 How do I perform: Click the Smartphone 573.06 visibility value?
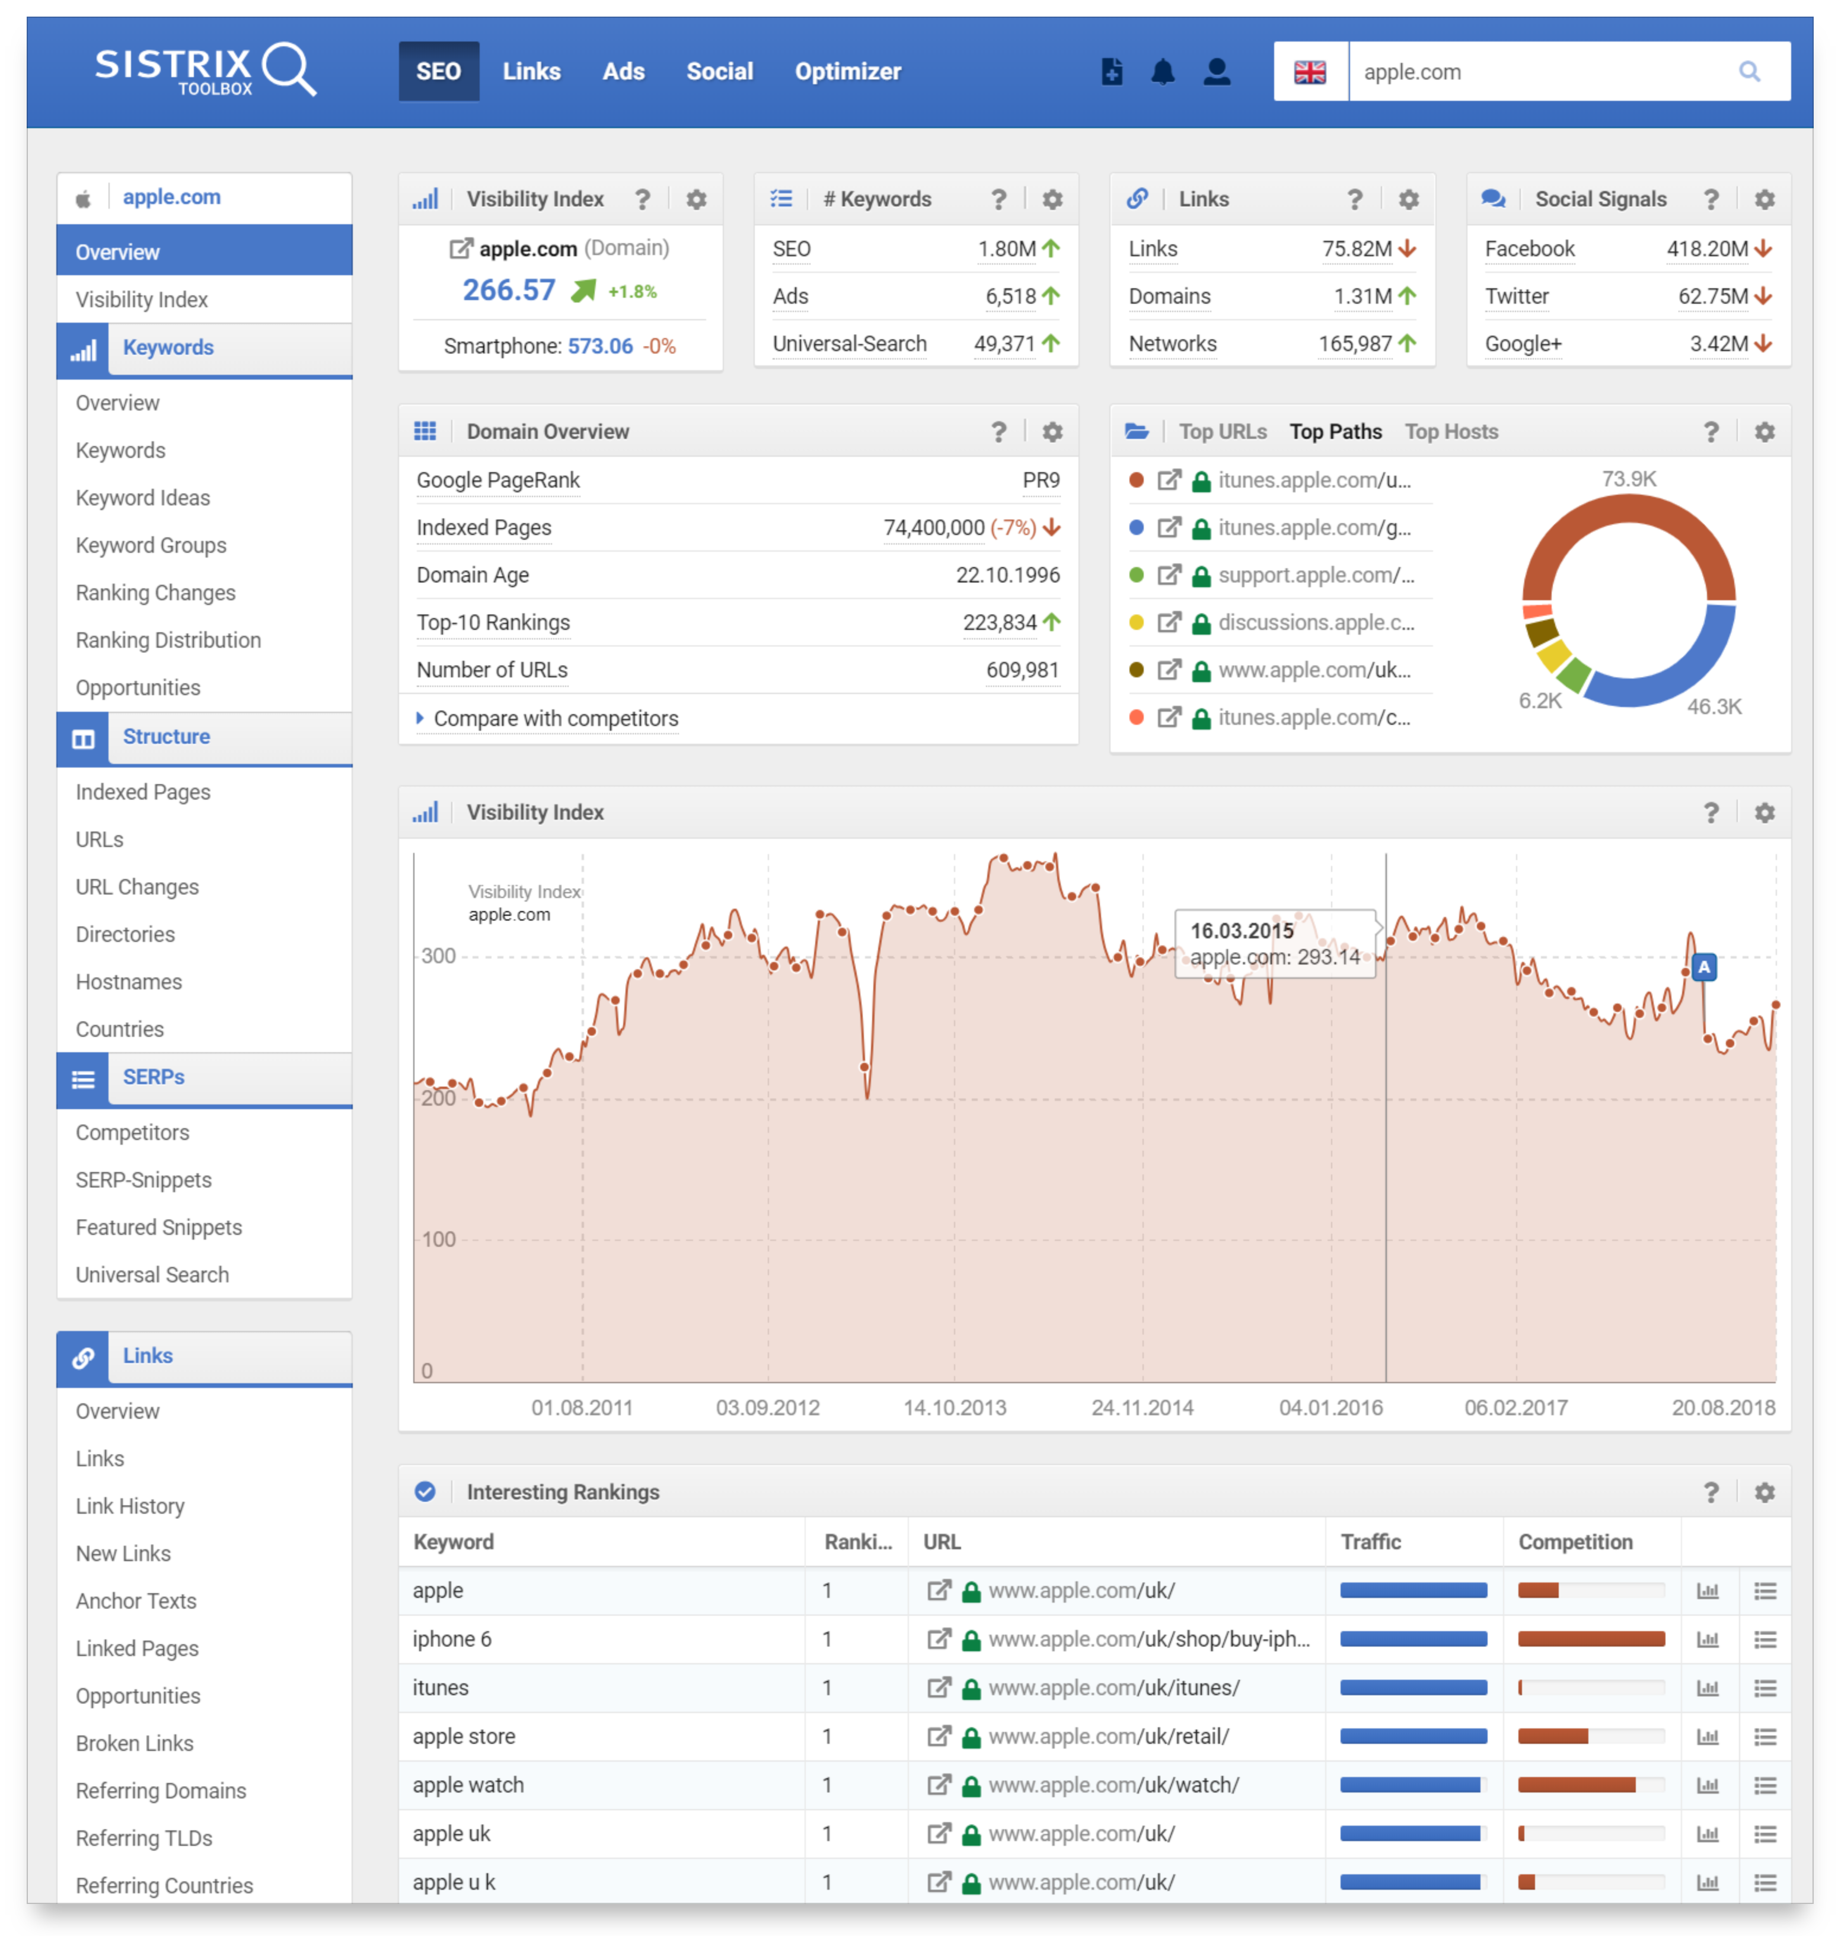599,345
